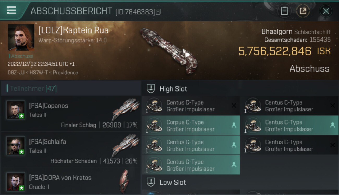Viewport: 339px width, 195px height.
Task: Inspect the Bhaalgorn ship image
Action: tap(169, 50)
